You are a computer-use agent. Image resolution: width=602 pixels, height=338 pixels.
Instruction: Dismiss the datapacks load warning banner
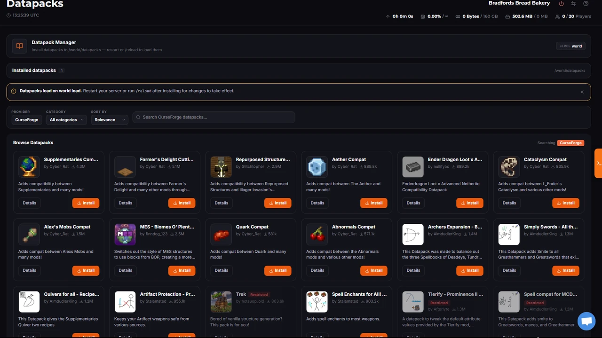582,92
